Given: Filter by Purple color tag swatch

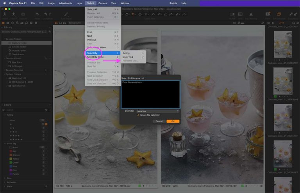Looking at the screenshot, I should tap(11, 174).
